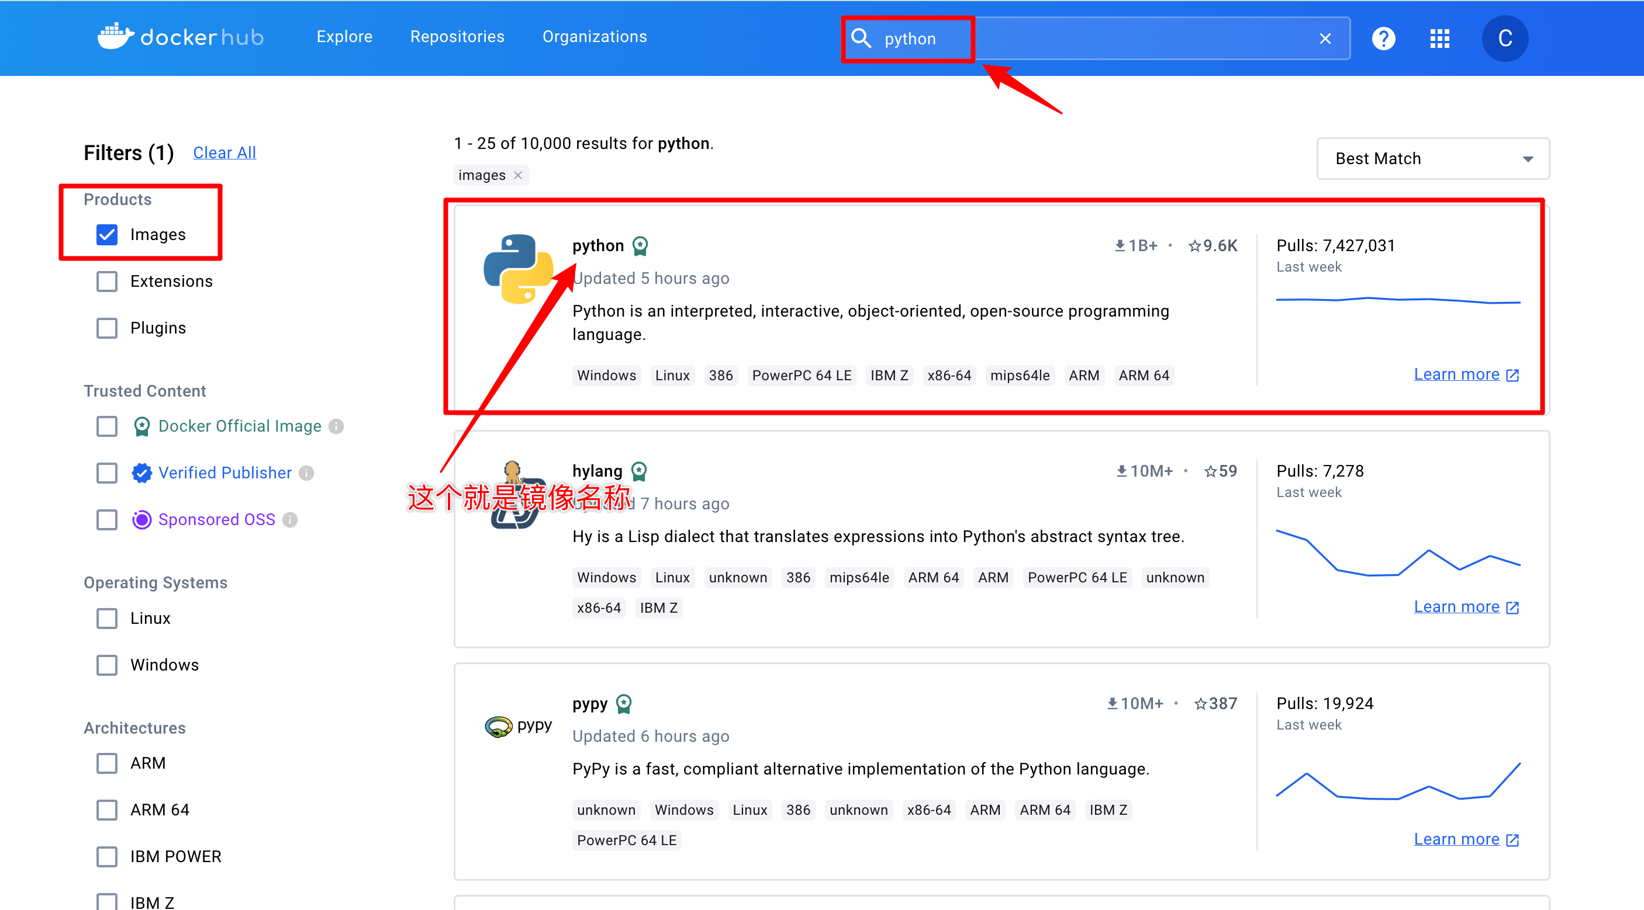
Task: Tick the ARM 64 architecture checkbox
Action: 107,810
